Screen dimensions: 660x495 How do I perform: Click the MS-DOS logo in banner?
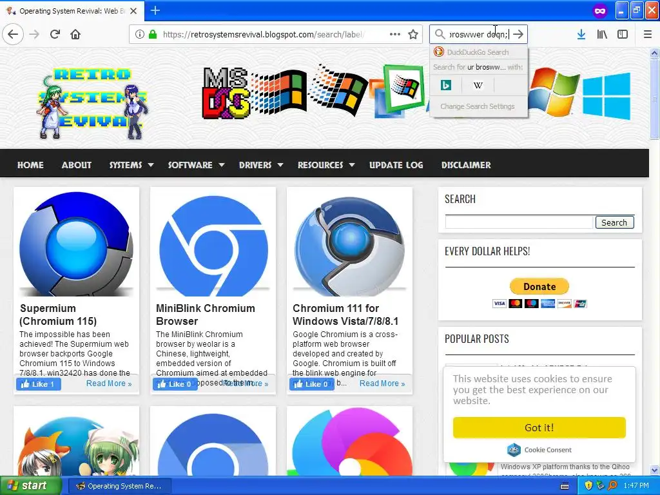pos(226,93)
